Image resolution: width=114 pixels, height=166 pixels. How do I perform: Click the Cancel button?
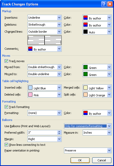pyautogui.click(x=102, y=160)
